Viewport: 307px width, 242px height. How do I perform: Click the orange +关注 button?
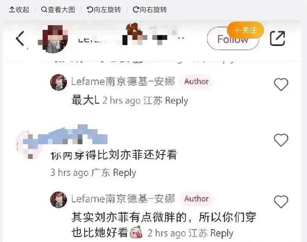pyautogui.click(x=246, y=30)
